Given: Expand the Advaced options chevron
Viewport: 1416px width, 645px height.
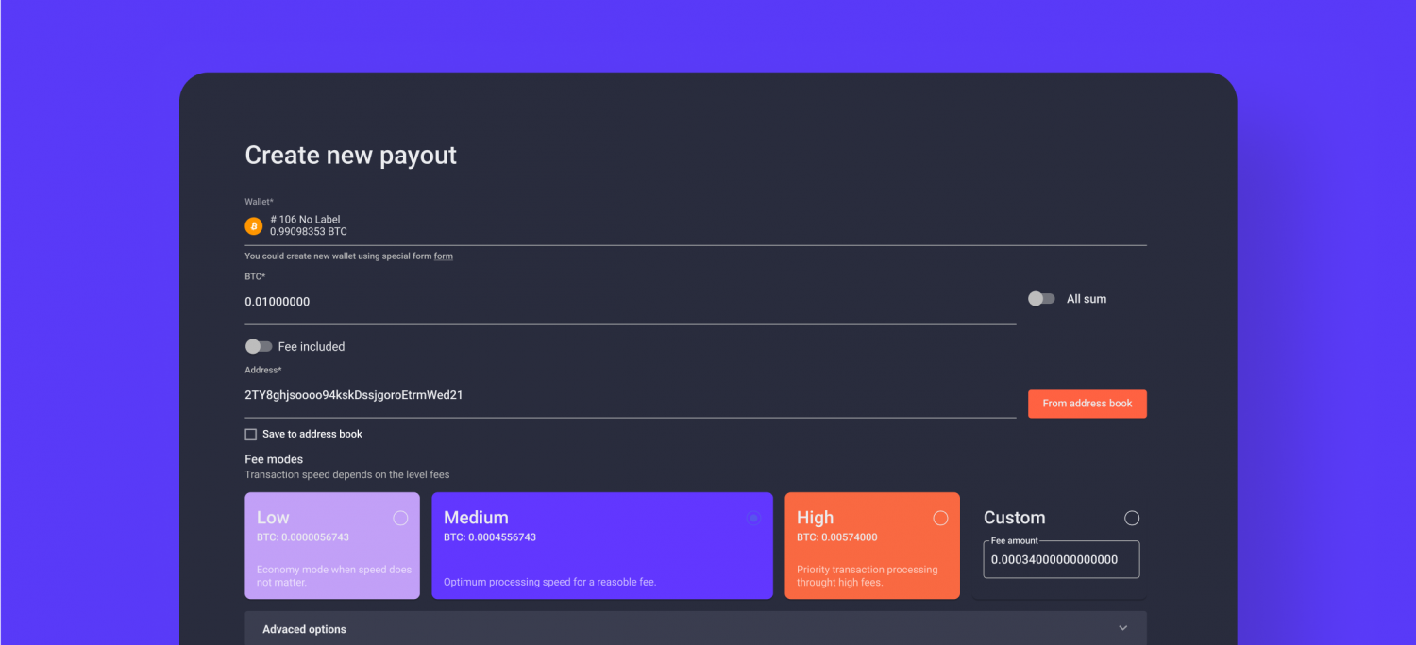Looking at the screenshot, I should coord(1122,628).
